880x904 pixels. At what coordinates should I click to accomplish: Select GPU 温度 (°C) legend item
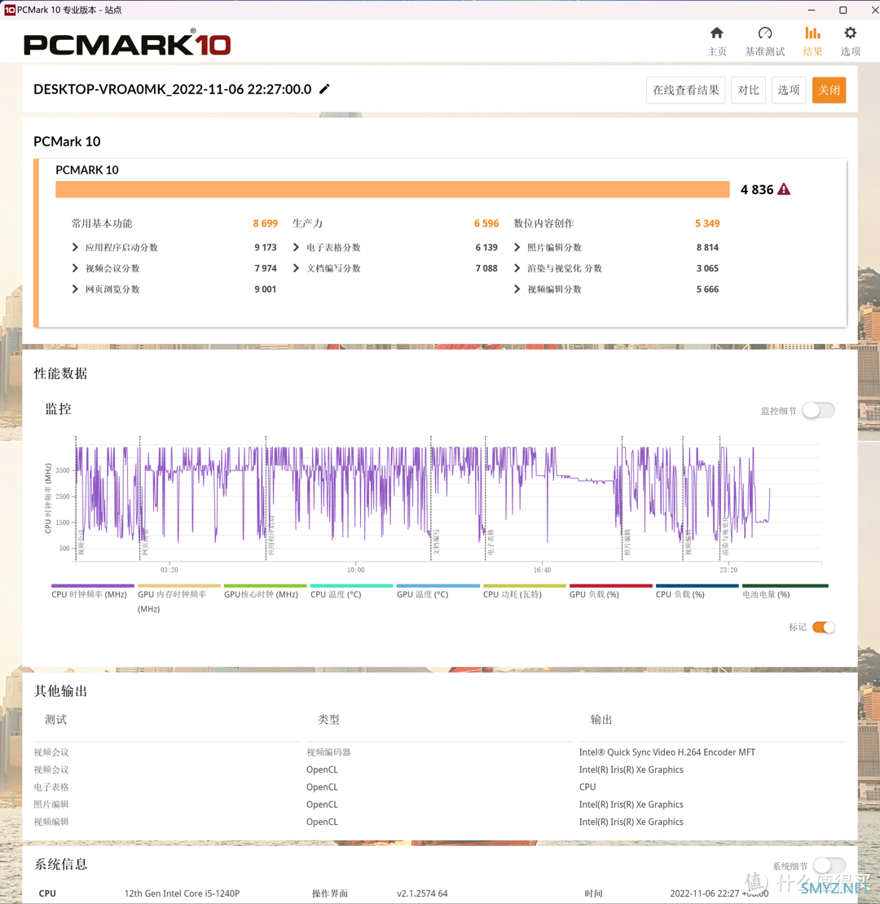coord(438,592)
